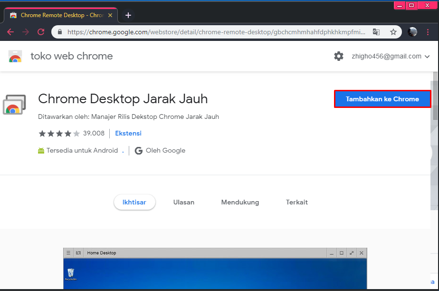This screenshot has width=439, height=291.
Task: Open the Chrome profile avatar
Action: pos(412,32)
